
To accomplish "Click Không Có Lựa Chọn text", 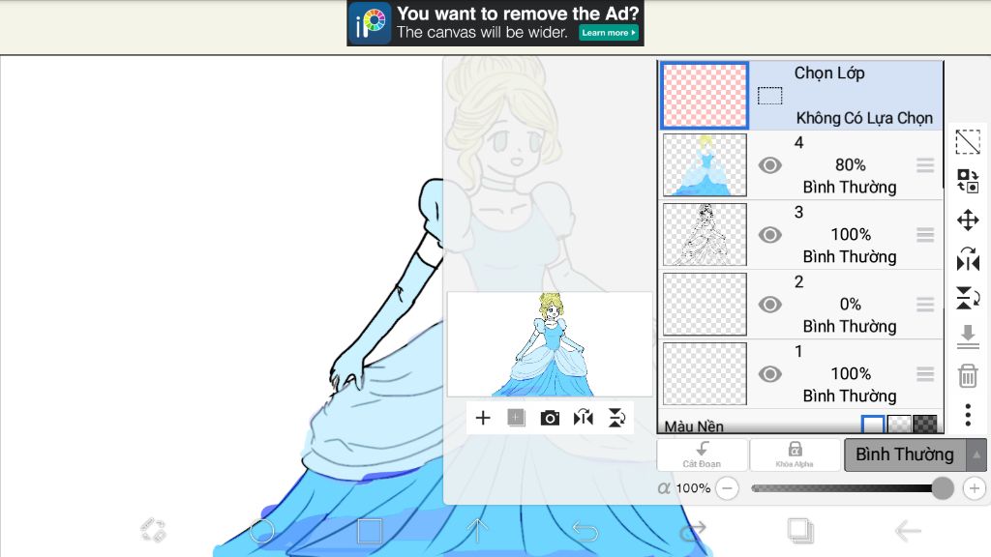I will pyautogui.click(x=864, y=118).
